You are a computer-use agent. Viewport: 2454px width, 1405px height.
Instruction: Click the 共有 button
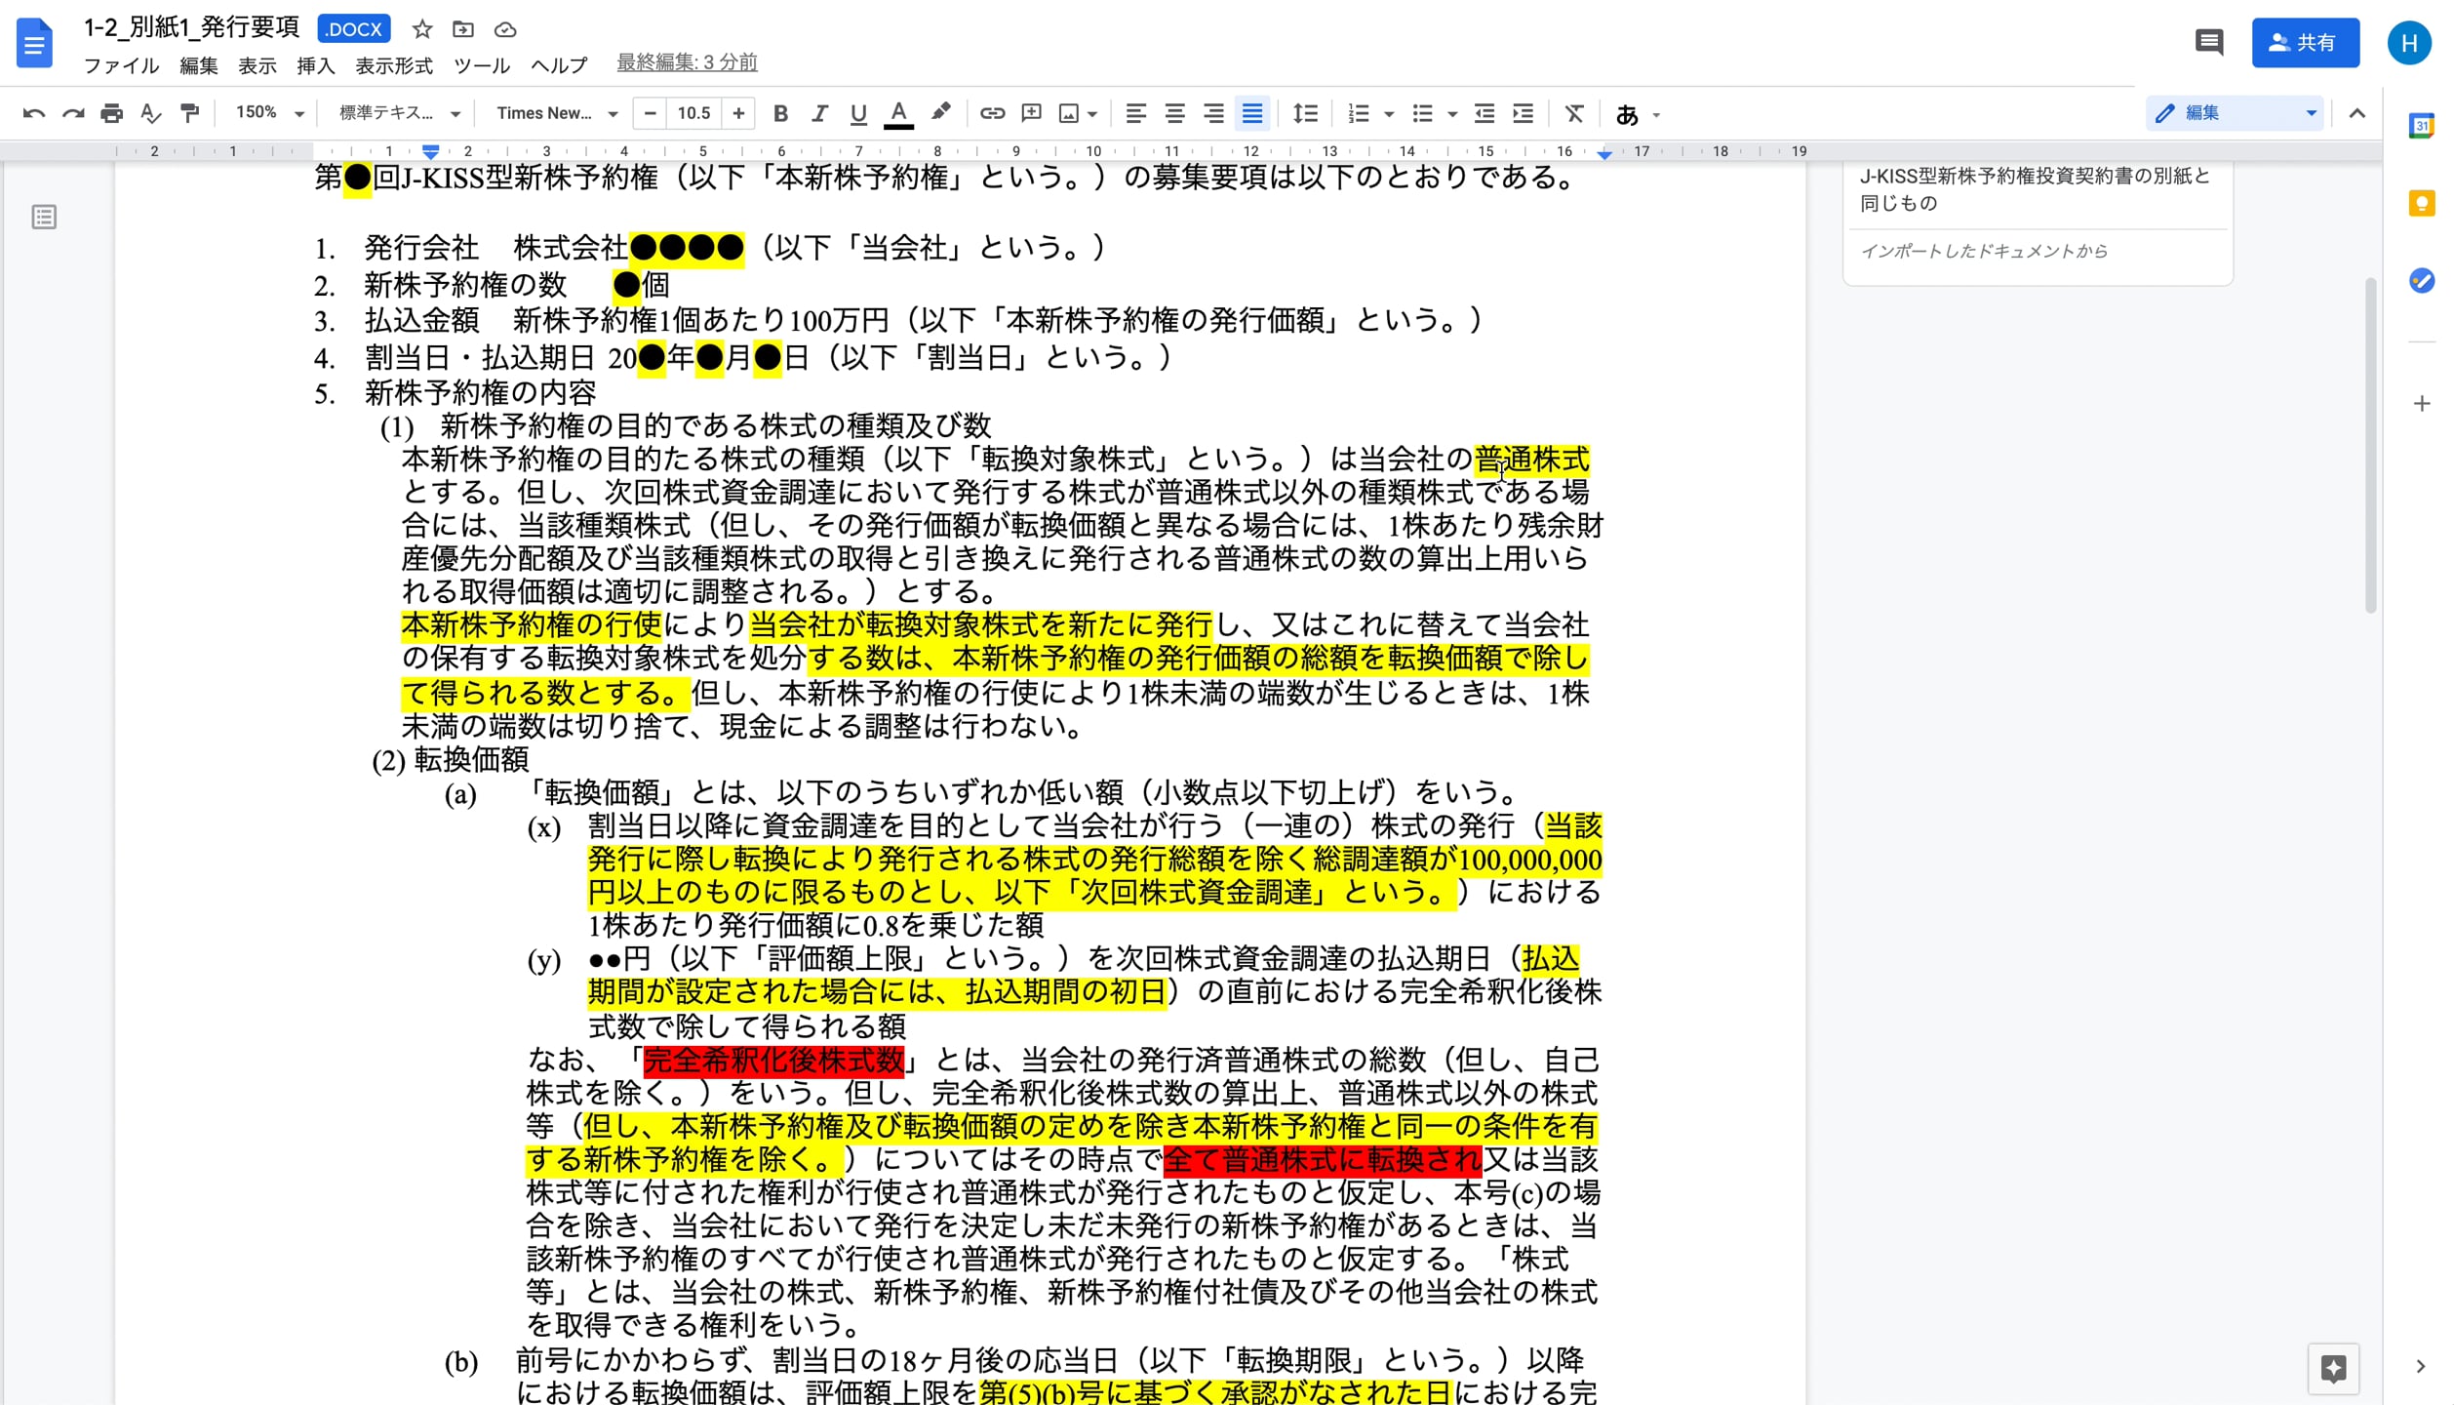pyautogui.click(x=2305, y=41)
